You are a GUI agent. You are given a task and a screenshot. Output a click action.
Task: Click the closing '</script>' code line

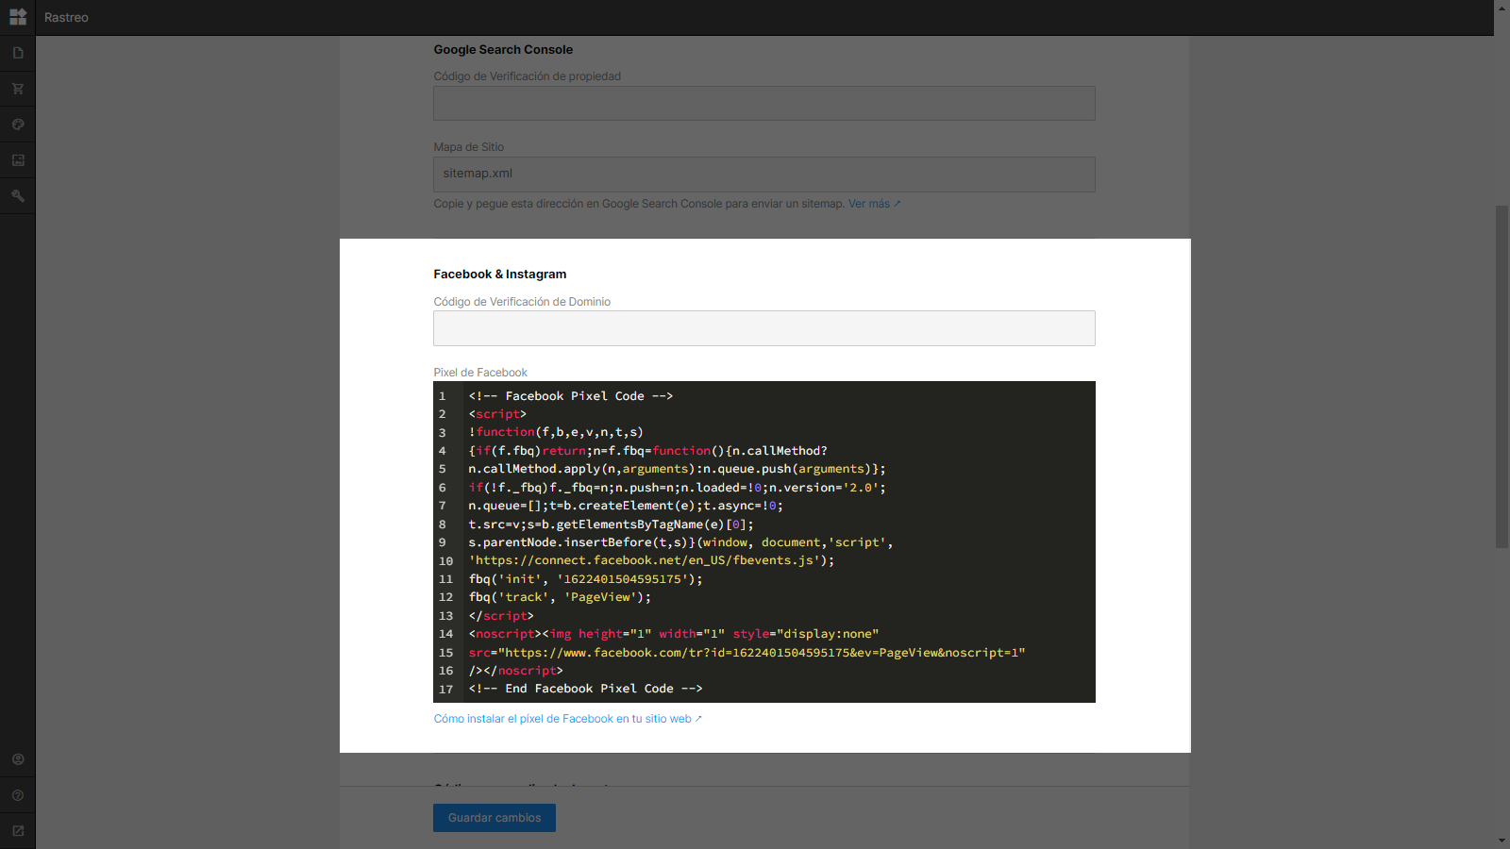pyautogui.click(x=501, y=616)
